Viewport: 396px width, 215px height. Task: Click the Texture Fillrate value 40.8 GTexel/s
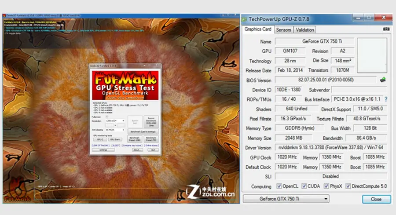tap(367, 119)
